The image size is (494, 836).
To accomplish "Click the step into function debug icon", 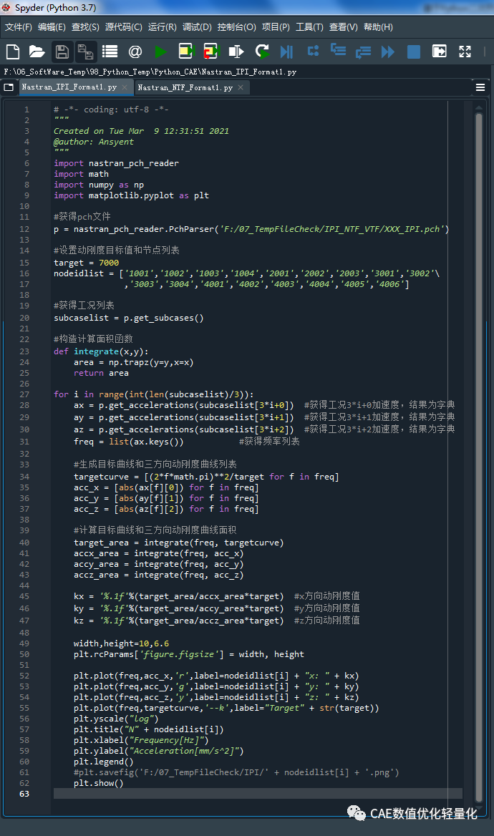I will [x=338, y=51].
